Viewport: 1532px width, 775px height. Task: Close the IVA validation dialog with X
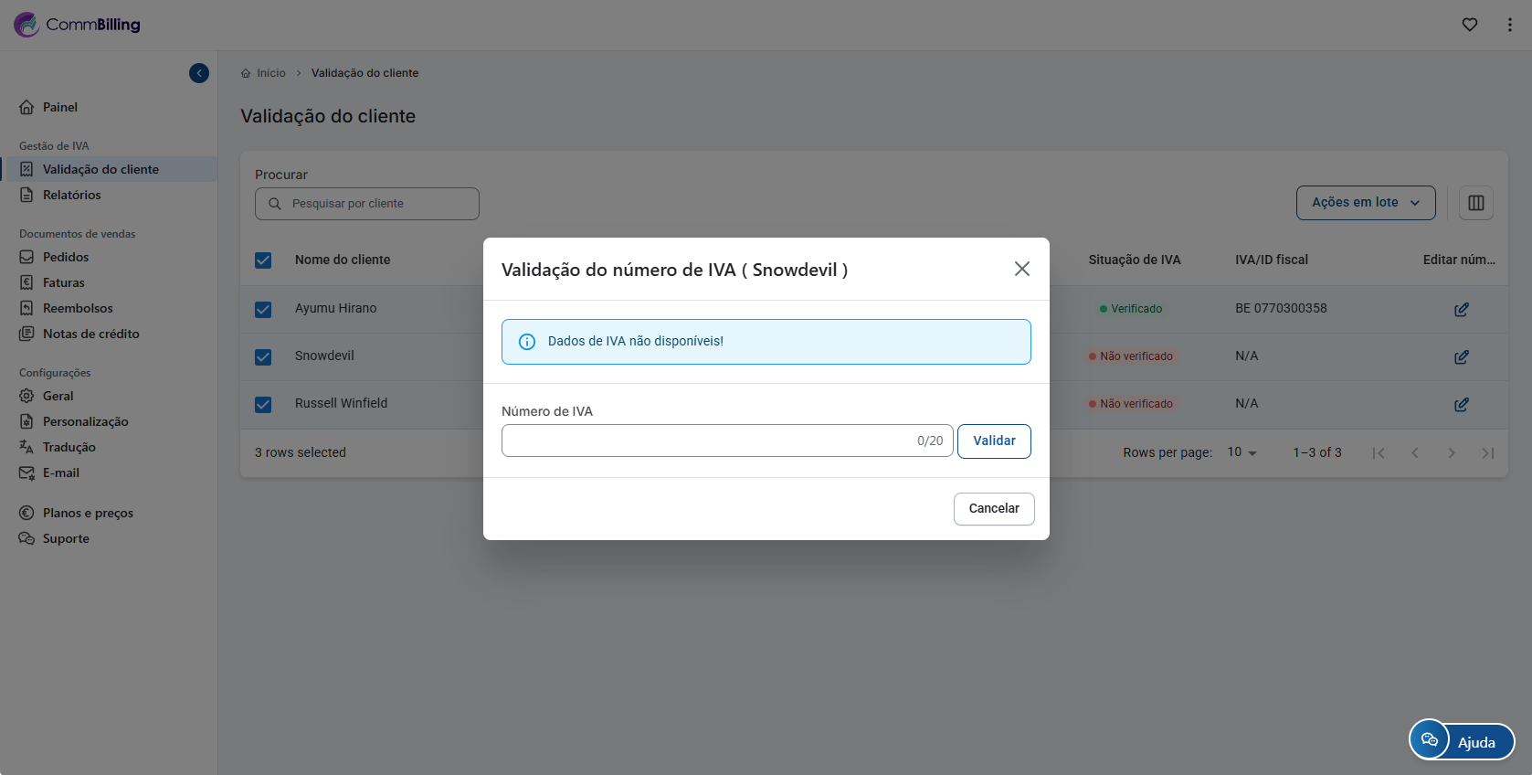coord(1021,269)
